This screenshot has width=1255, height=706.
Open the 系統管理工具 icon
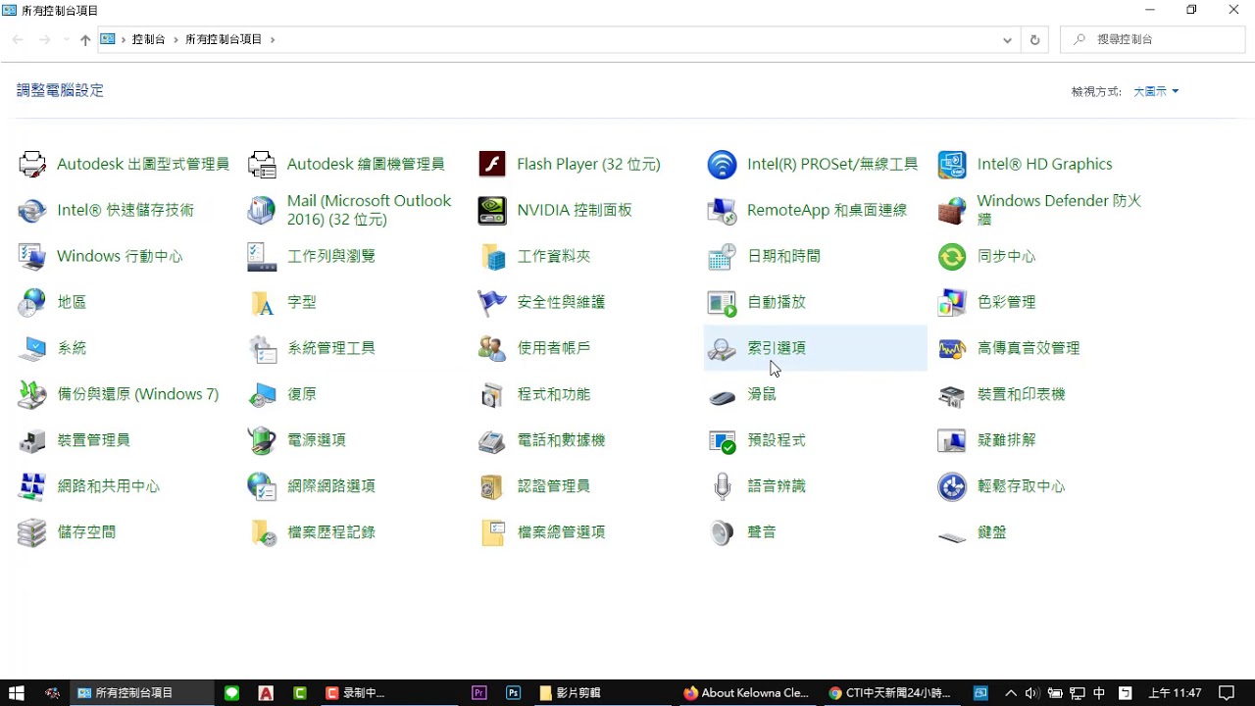[x=262, y=348]
